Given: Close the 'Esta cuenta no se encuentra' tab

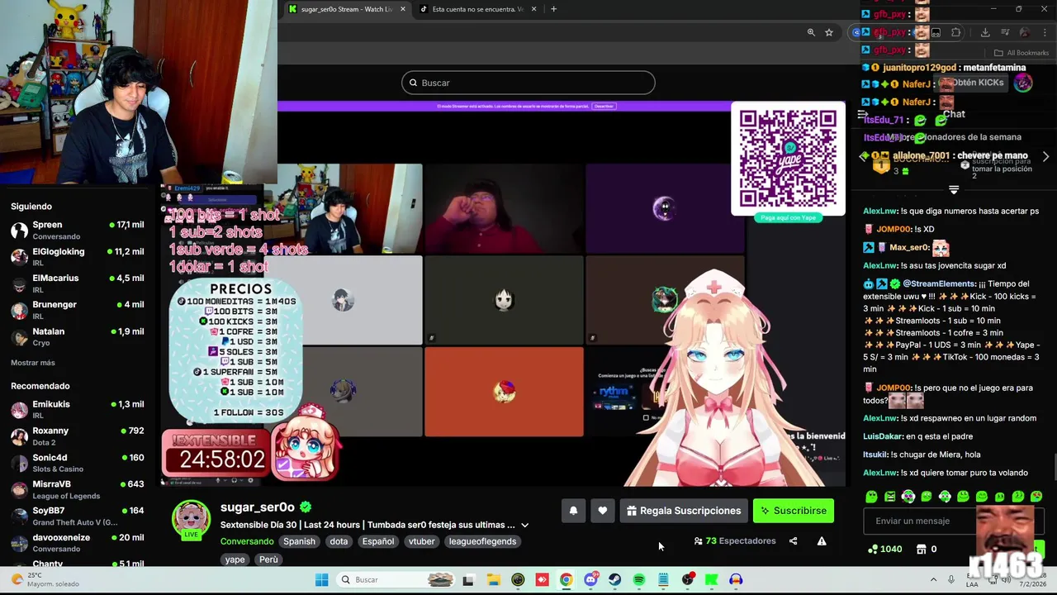Looking at the screenshot, I should 533,9.
